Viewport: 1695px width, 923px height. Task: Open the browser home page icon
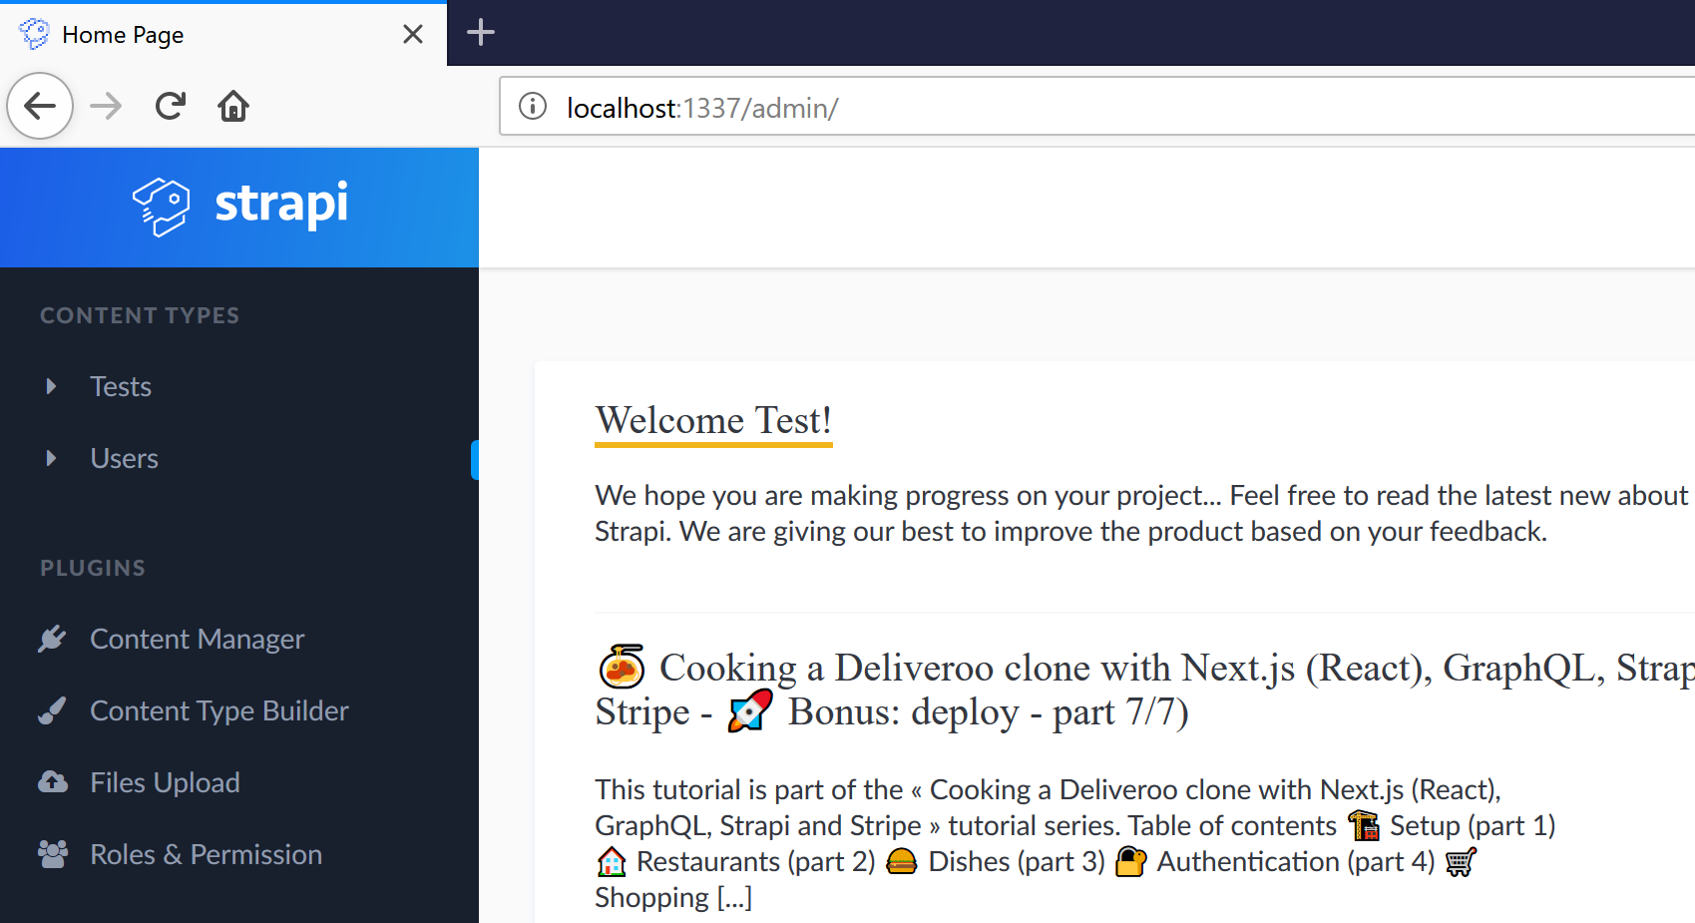click(232, 106)
